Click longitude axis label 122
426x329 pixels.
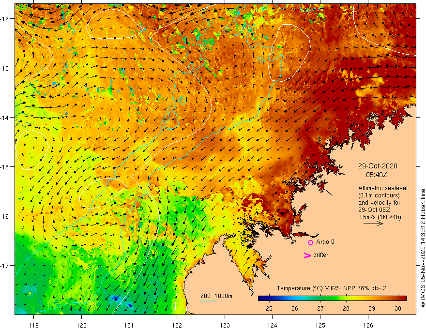pos(177,325)
